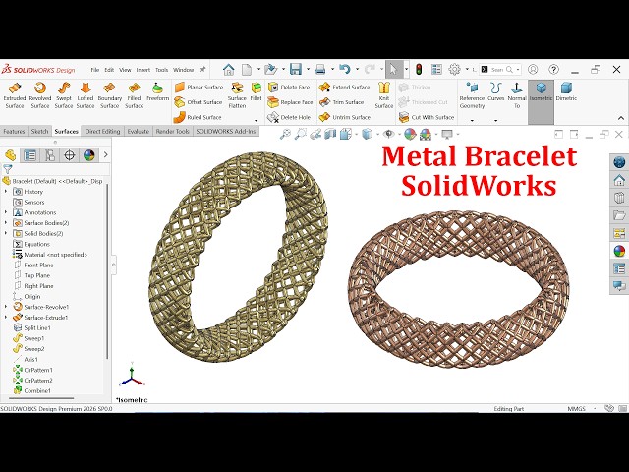
Task: Click the MMGS unit system status
Action: point(577,409)
